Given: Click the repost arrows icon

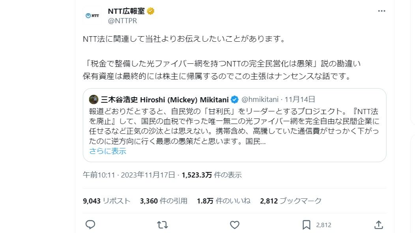Looking at the screenshot, I should 162,224.
